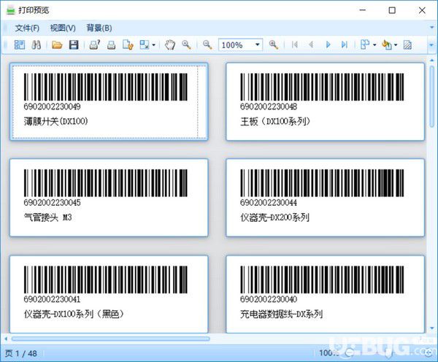Screen dimensions: 438x362
Task: Select the 主板 (DX100系列) barcode label
Action: [x=325, y=101]
